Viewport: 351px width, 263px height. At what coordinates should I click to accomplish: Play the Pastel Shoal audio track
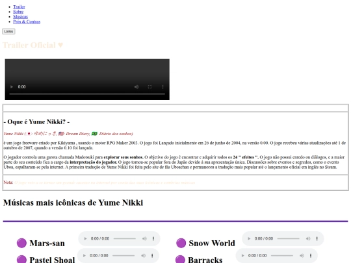tap(84, 255)
